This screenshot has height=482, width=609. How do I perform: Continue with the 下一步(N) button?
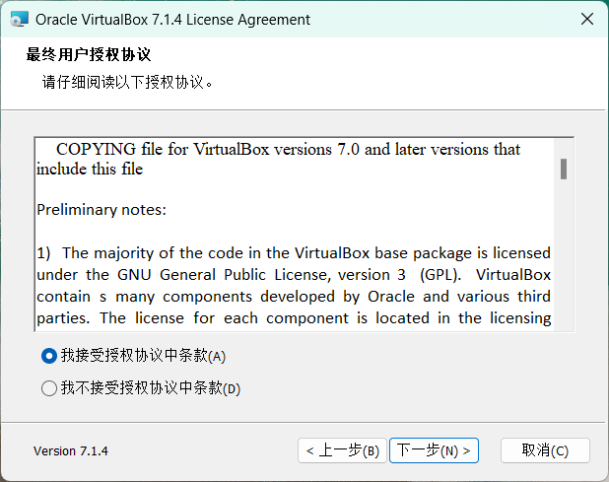click(434, 450)
